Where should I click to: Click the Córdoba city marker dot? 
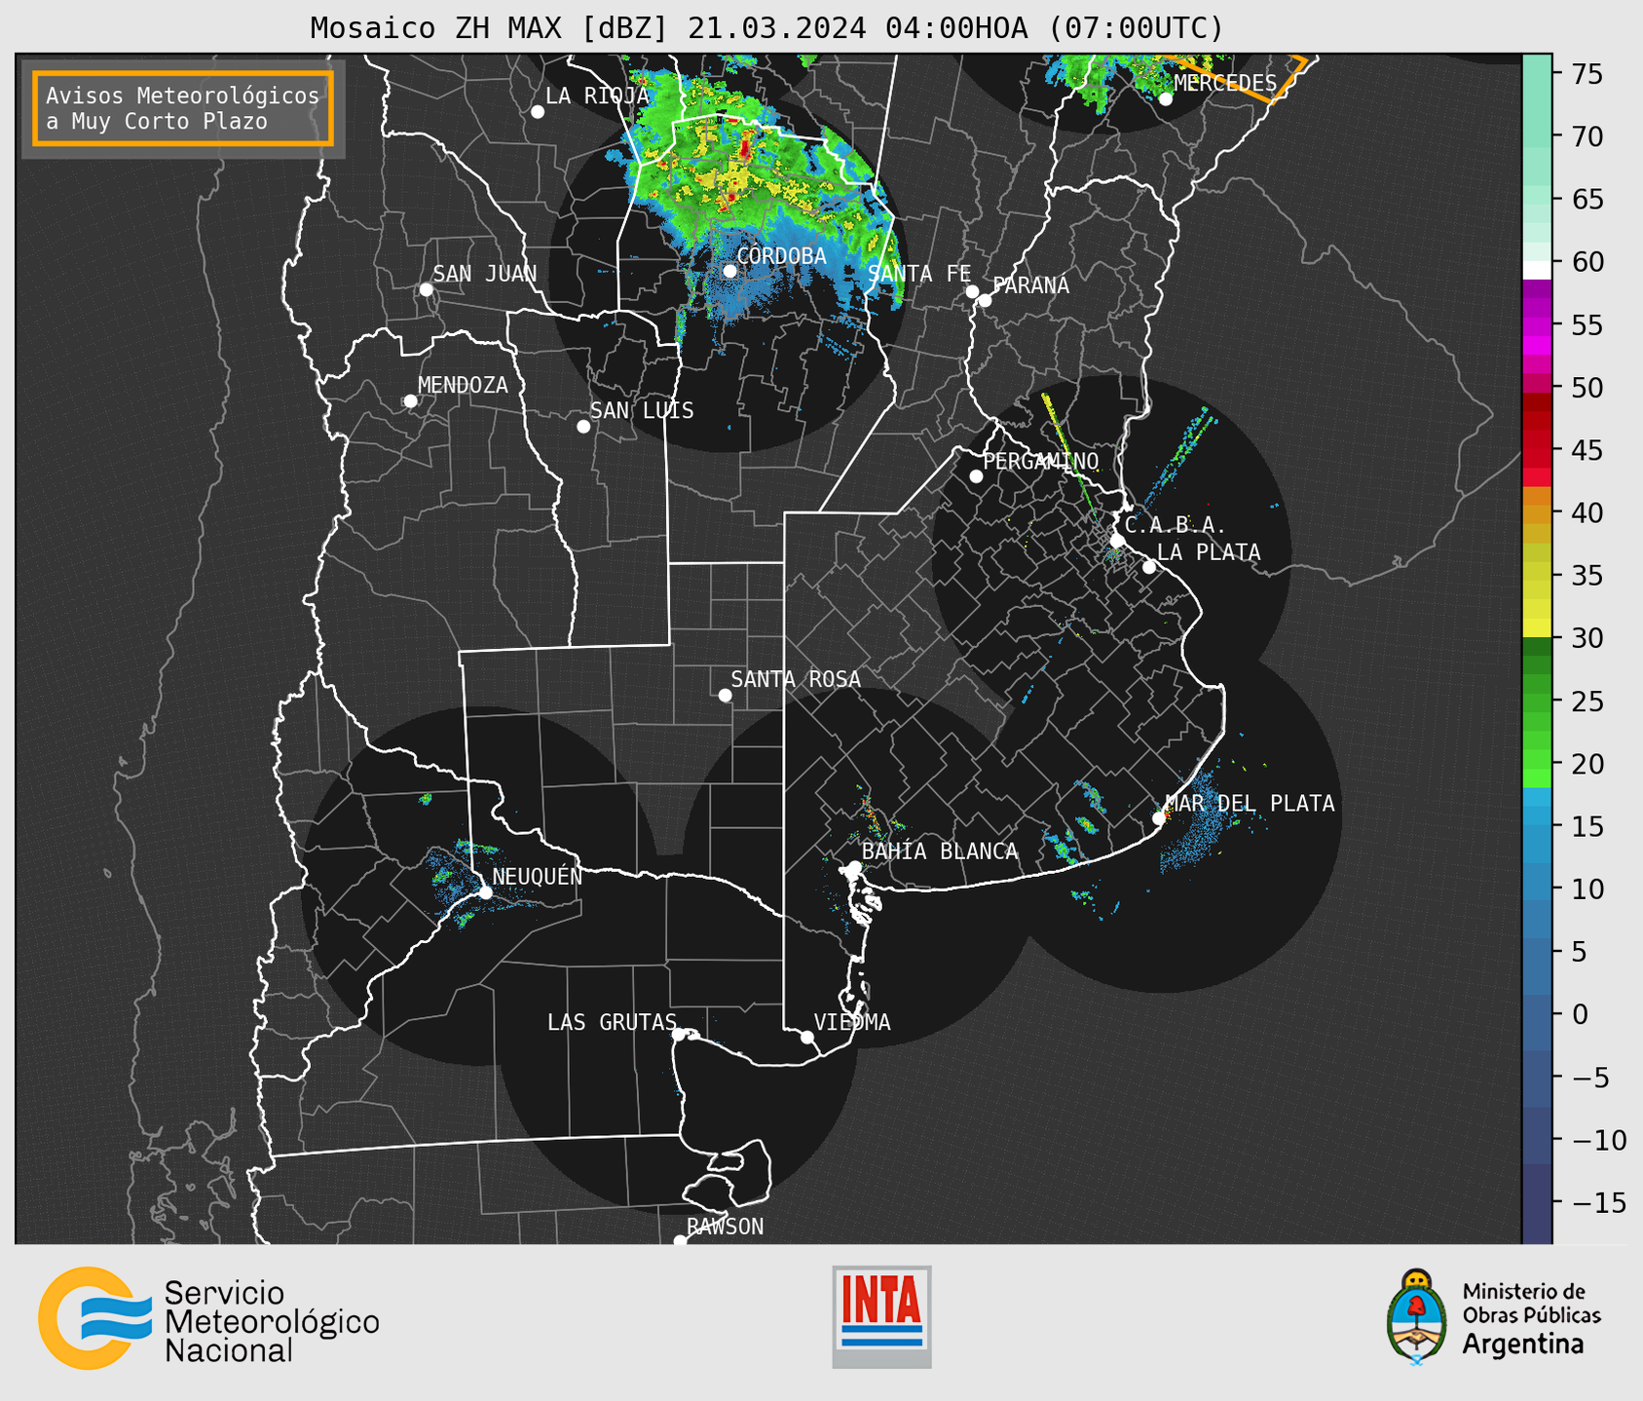[x=729, y=271]
